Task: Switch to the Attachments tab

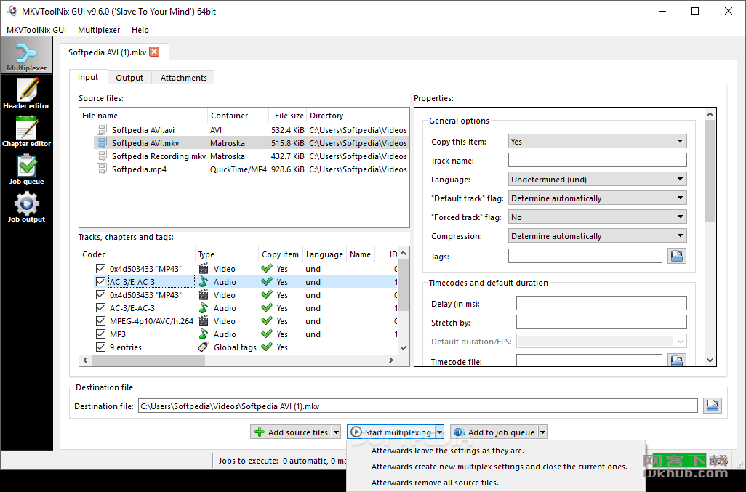Action: coord(184,78)
